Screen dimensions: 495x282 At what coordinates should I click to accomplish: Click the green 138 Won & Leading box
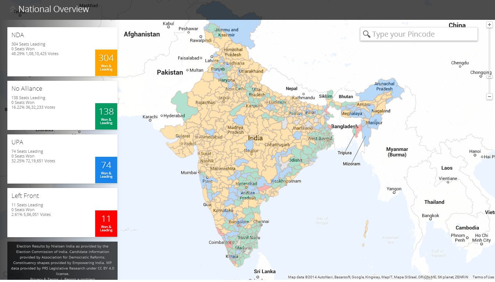pos(106,116)
